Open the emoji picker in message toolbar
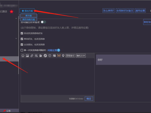151x113 pixels. tap(23, 56)
